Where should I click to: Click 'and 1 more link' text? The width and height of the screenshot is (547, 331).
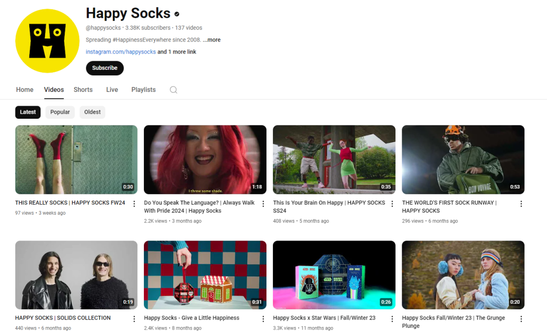(177, 52)
